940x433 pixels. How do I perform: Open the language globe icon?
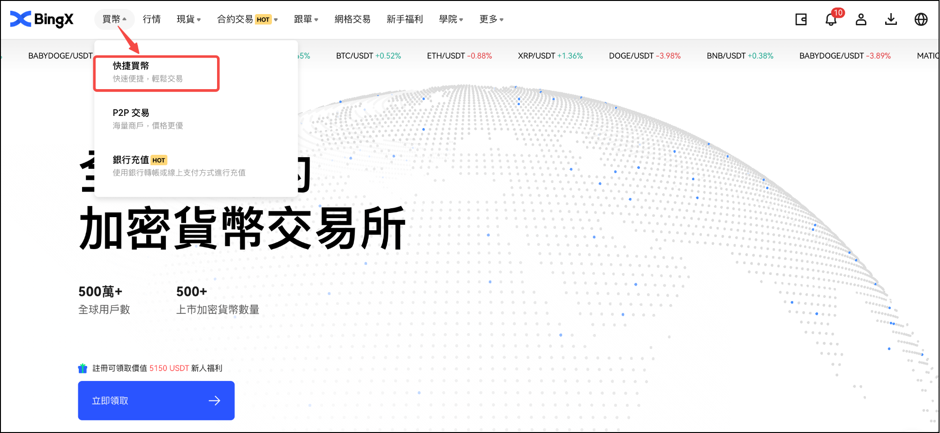[x=921, y=19]
